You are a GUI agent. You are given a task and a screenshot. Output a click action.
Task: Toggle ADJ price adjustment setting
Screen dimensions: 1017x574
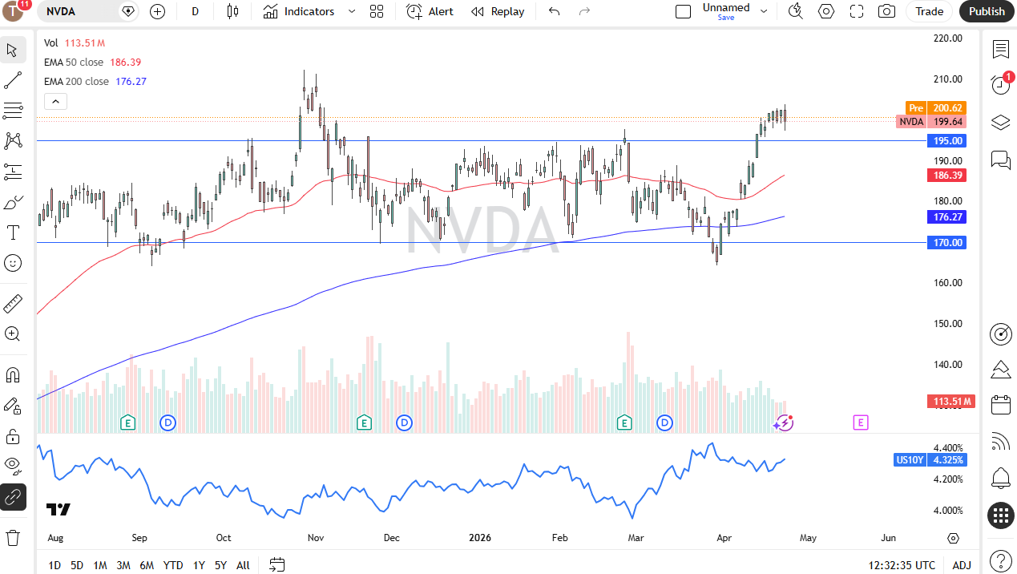click(962, 565)
